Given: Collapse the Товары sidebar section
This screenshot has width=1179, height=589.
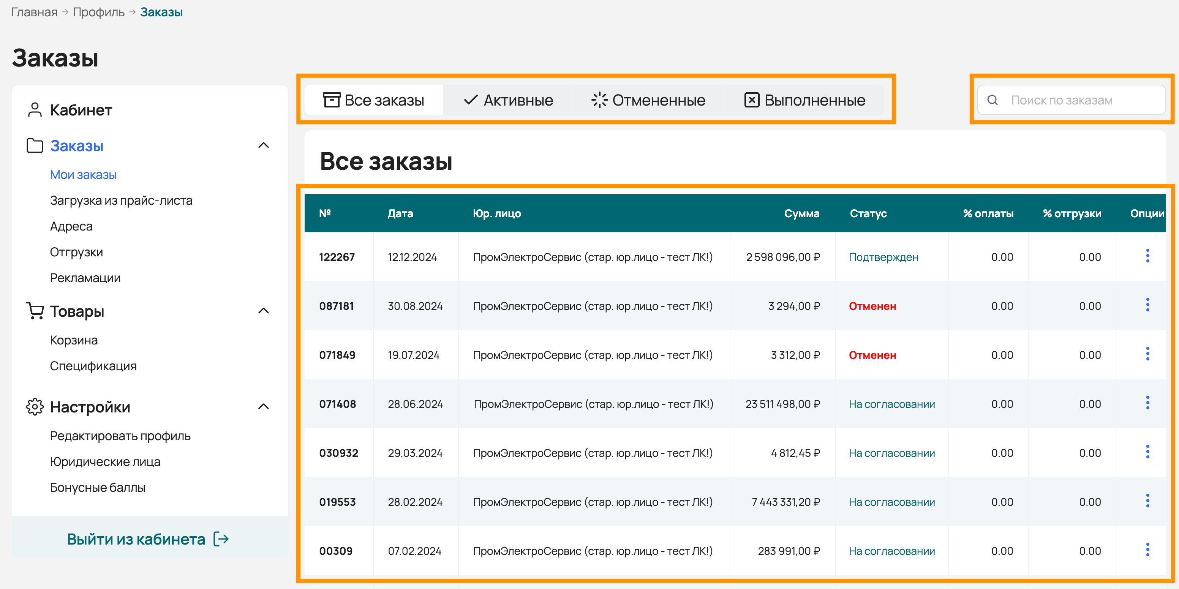Looking at the screenshot, I should 263,311.
